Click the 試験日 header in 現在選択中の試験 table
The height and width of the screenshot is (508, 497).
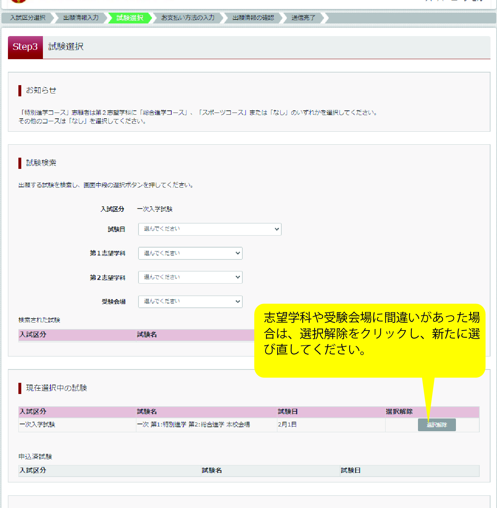pyautogui.click(x=288, y=412)
